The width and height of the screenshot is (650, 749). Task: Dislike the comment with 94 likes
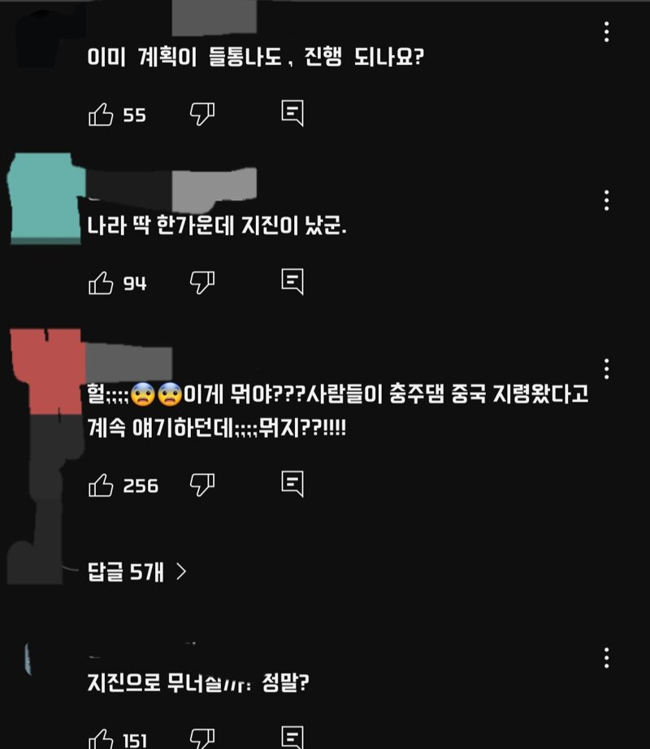202,283
